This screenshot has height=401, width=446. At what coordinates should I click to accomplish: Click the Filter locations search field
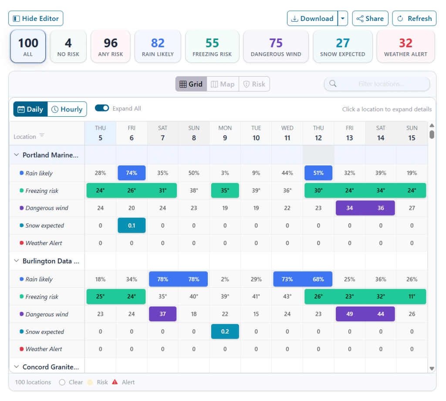coord(381,84)
